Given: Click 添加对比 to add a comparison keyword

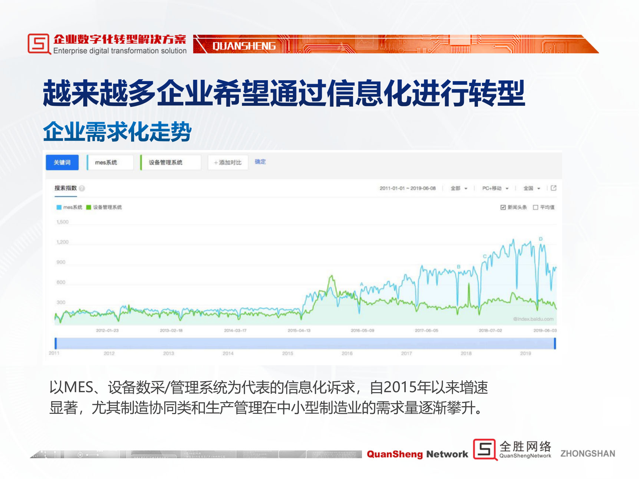Looking at the screenshot, I should click(228, 162).
